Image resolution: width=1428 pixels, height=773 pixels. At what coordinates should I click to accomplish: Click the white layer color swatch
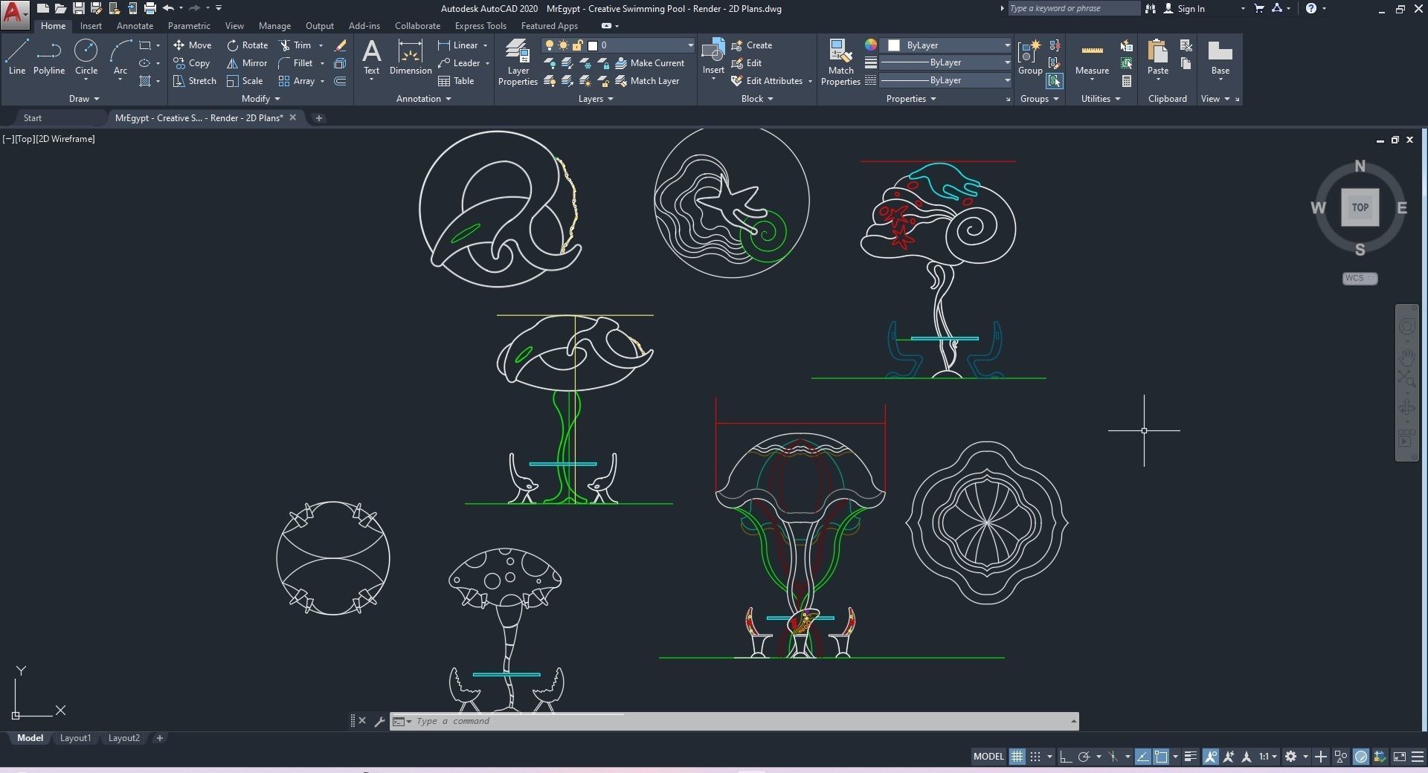click(x=593, y=45)
